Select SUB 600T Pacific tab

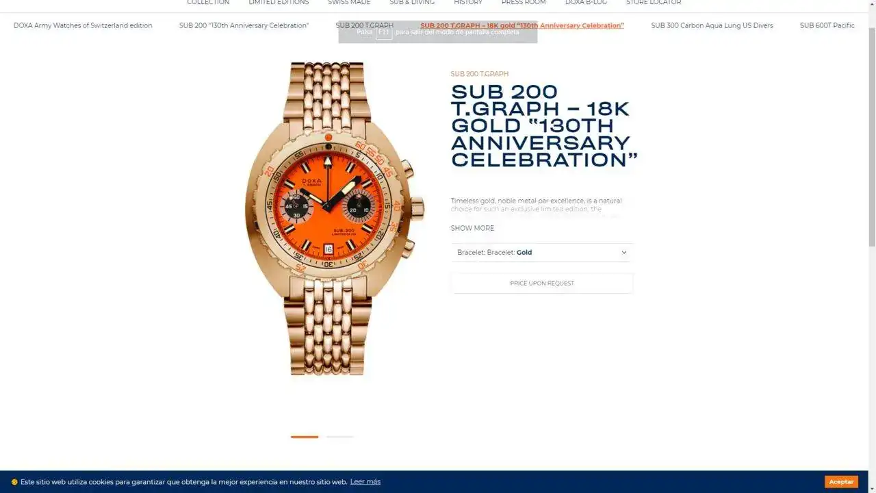pyautogui.click(x=827, y=25)
